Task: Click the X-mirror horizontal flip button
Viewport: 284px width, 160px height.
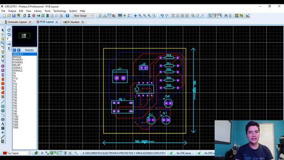Action: click(9, 44)
